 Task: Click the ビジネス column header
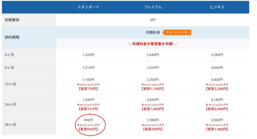tap(217, 7)
